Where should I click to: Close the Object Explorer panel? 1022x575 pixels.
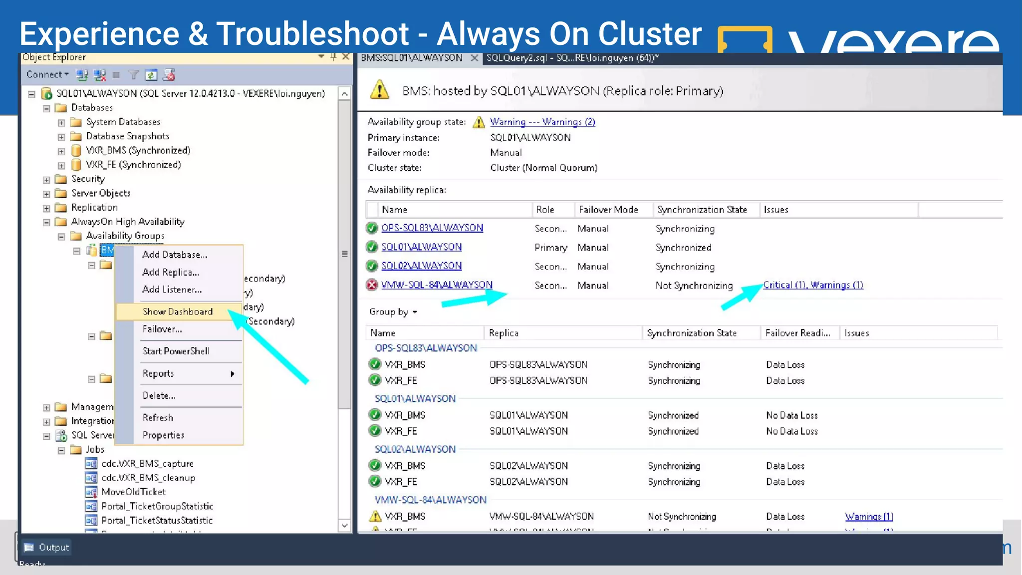point(346,57)
